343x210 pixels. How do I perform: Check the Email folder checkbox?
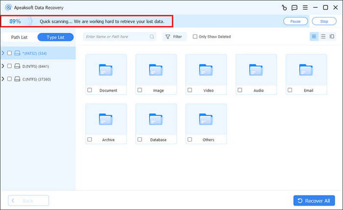click(x=290, y=90)
